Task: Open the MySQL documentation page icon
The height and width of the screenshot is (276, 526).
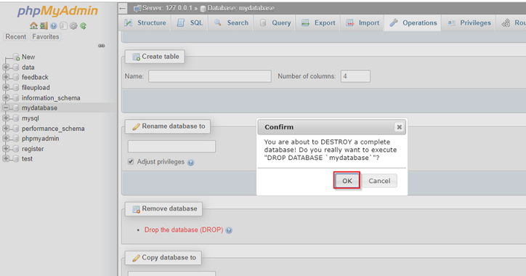Action: pyautogui.click(x=63, y=26)
